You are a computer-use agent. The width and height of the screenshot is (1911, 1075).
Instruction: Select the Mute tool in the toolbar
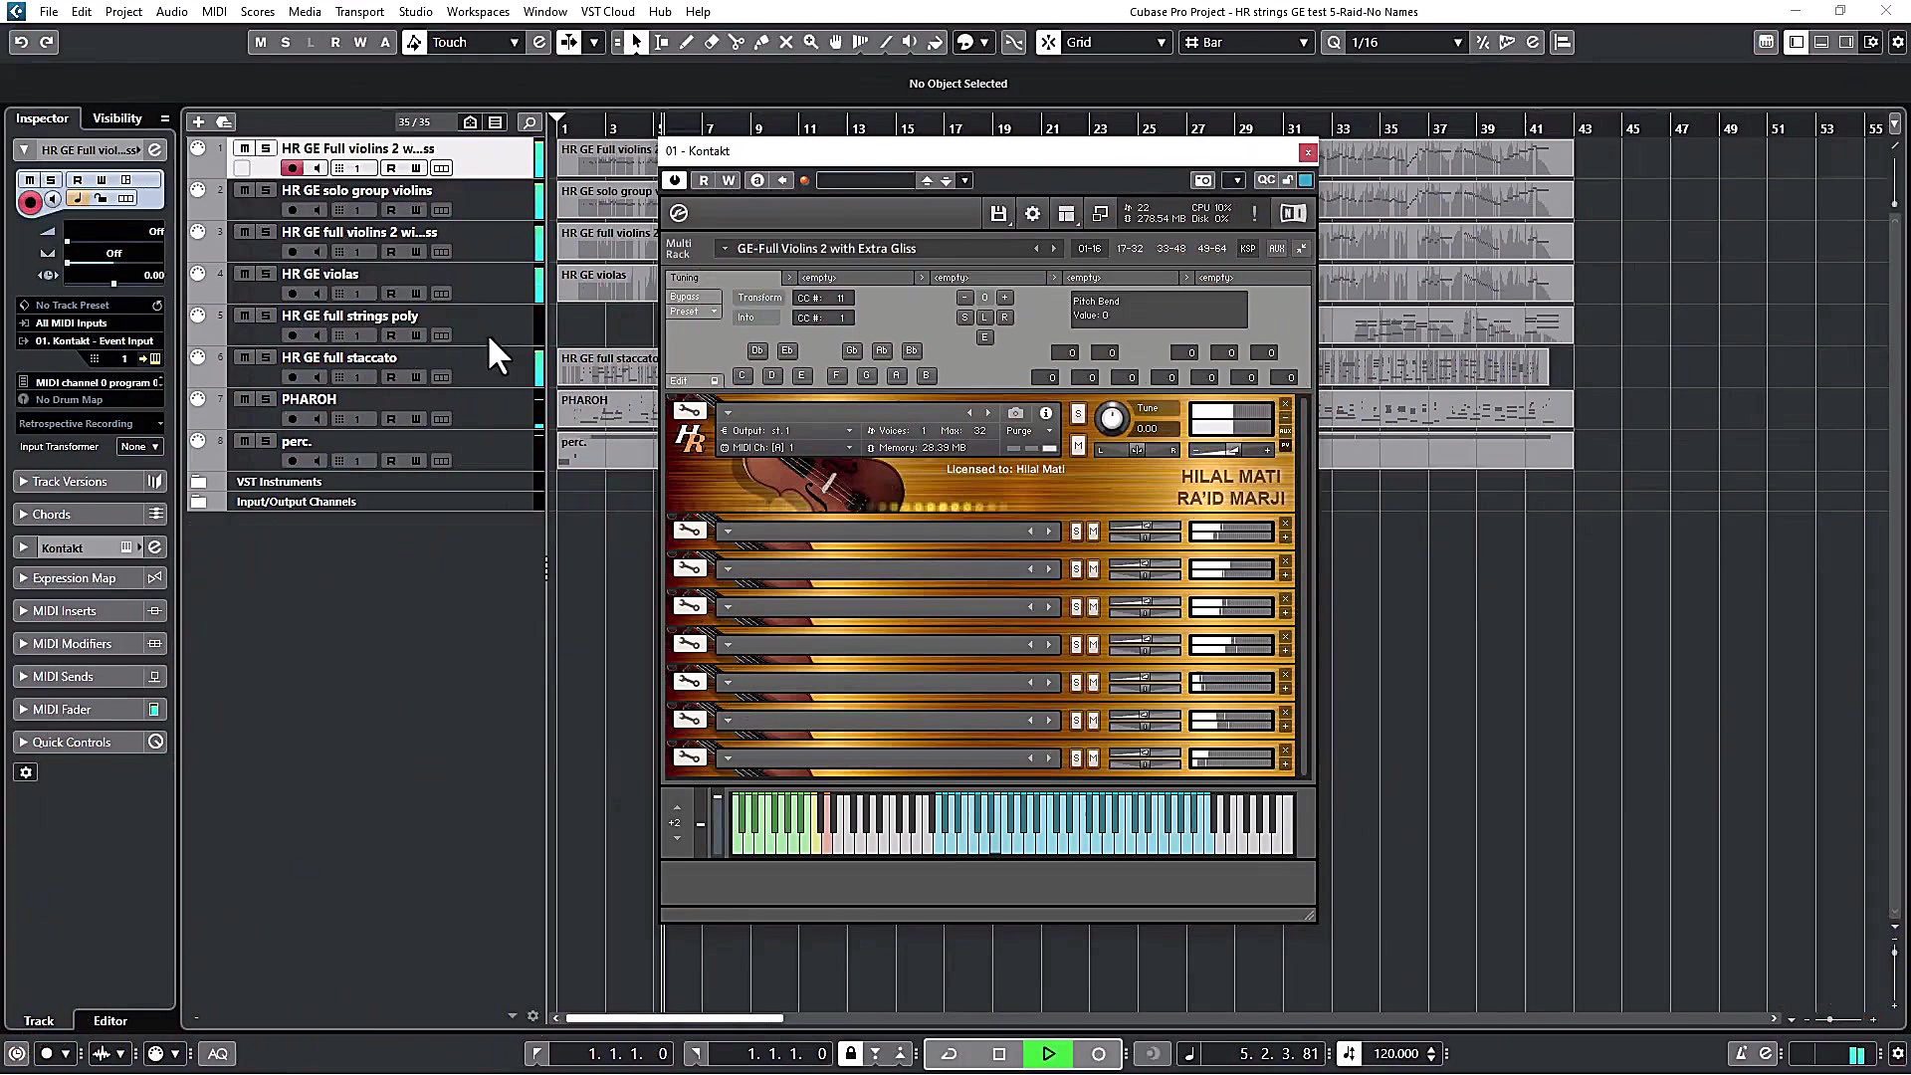pyautogui.click(x=786, y=42)
